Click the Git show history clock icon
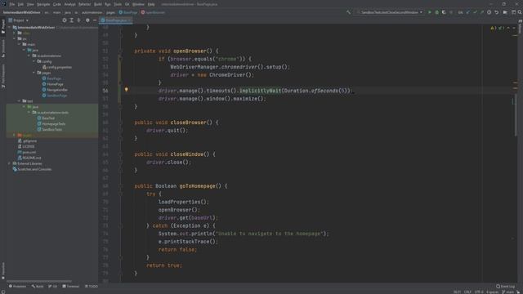Viewport: 523px width, 294px height. (x=489, y=12)
